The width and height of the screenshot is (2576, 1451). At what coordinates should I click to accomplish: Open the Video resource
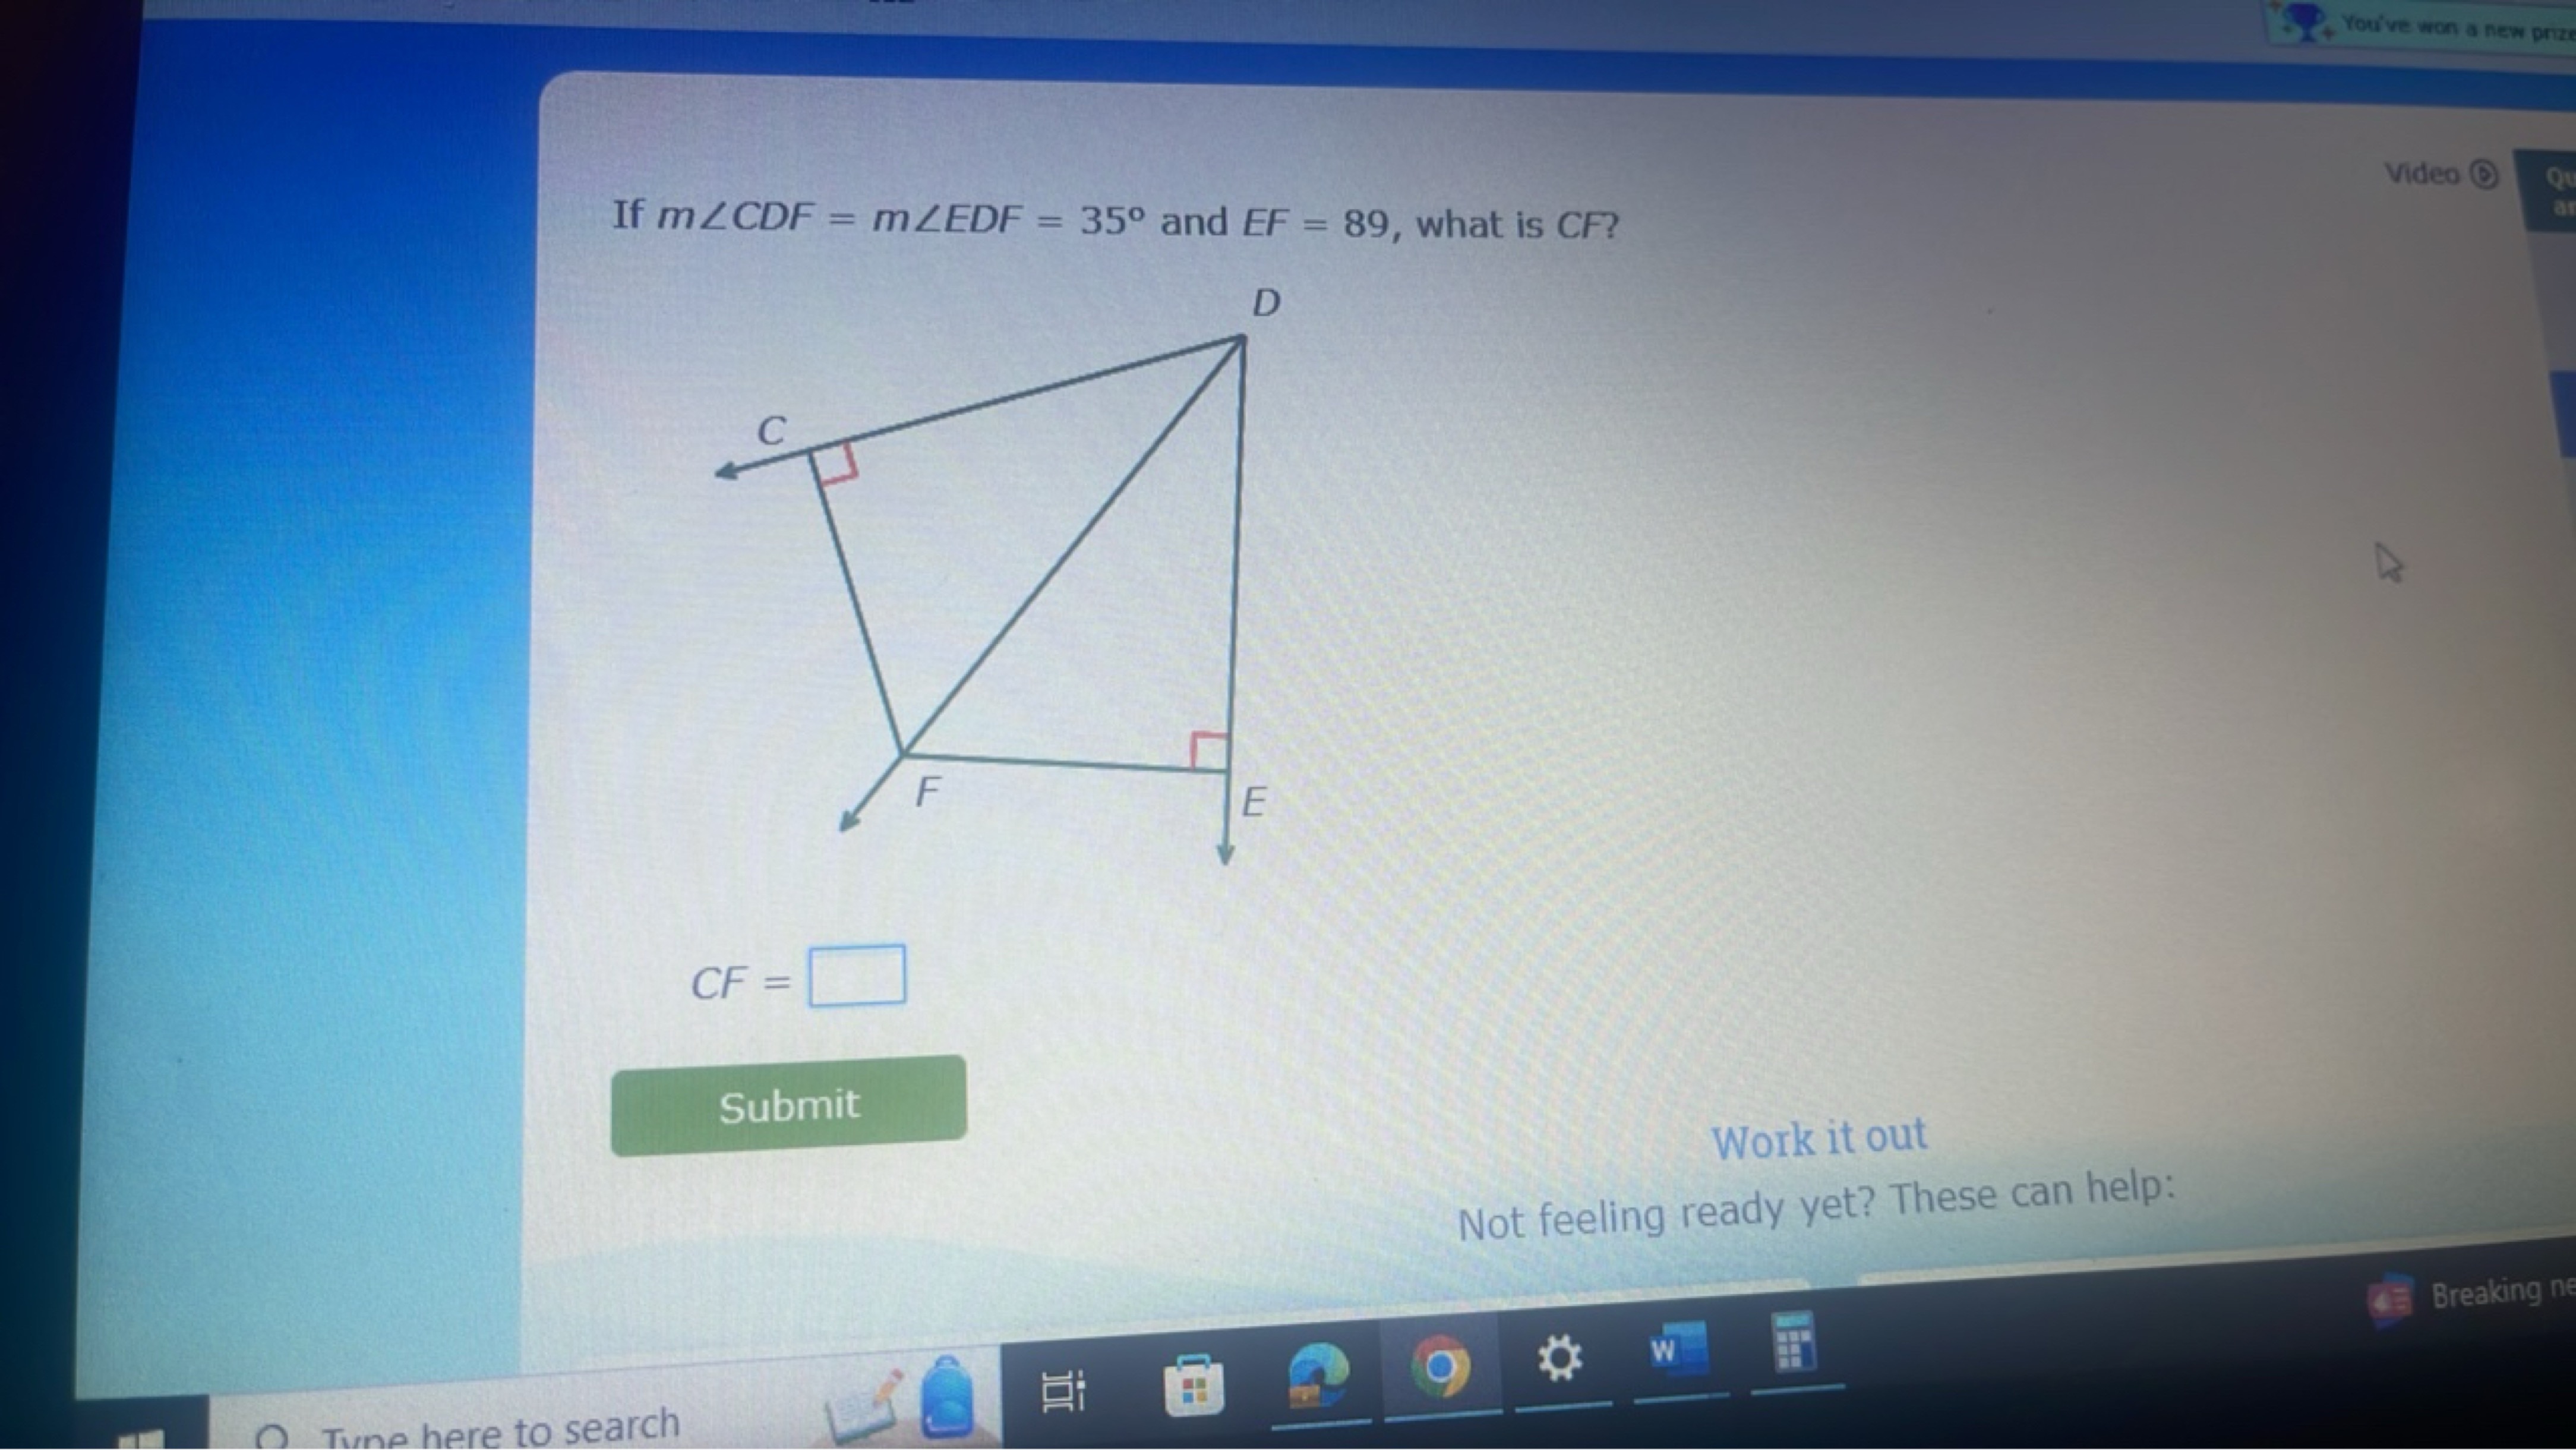tap(2438, 172)
